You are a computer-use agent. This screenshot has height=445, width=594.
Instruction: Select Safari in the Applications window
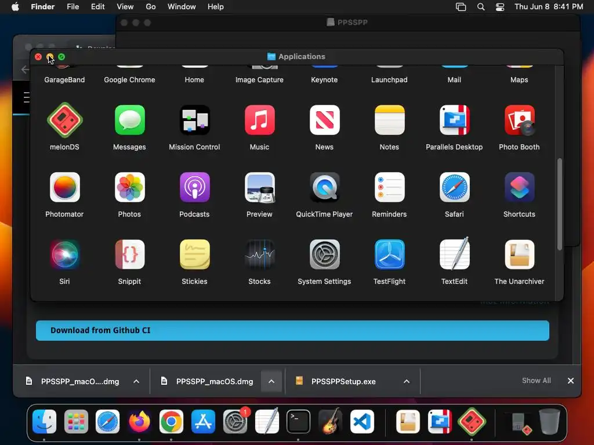pyautogui.click(x=454, y=187)
